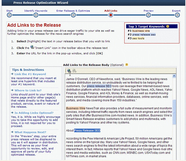Click the 'Press Release Optimization Wizard' title
Viewport: 186px width, 161px height.
[41, 3]
